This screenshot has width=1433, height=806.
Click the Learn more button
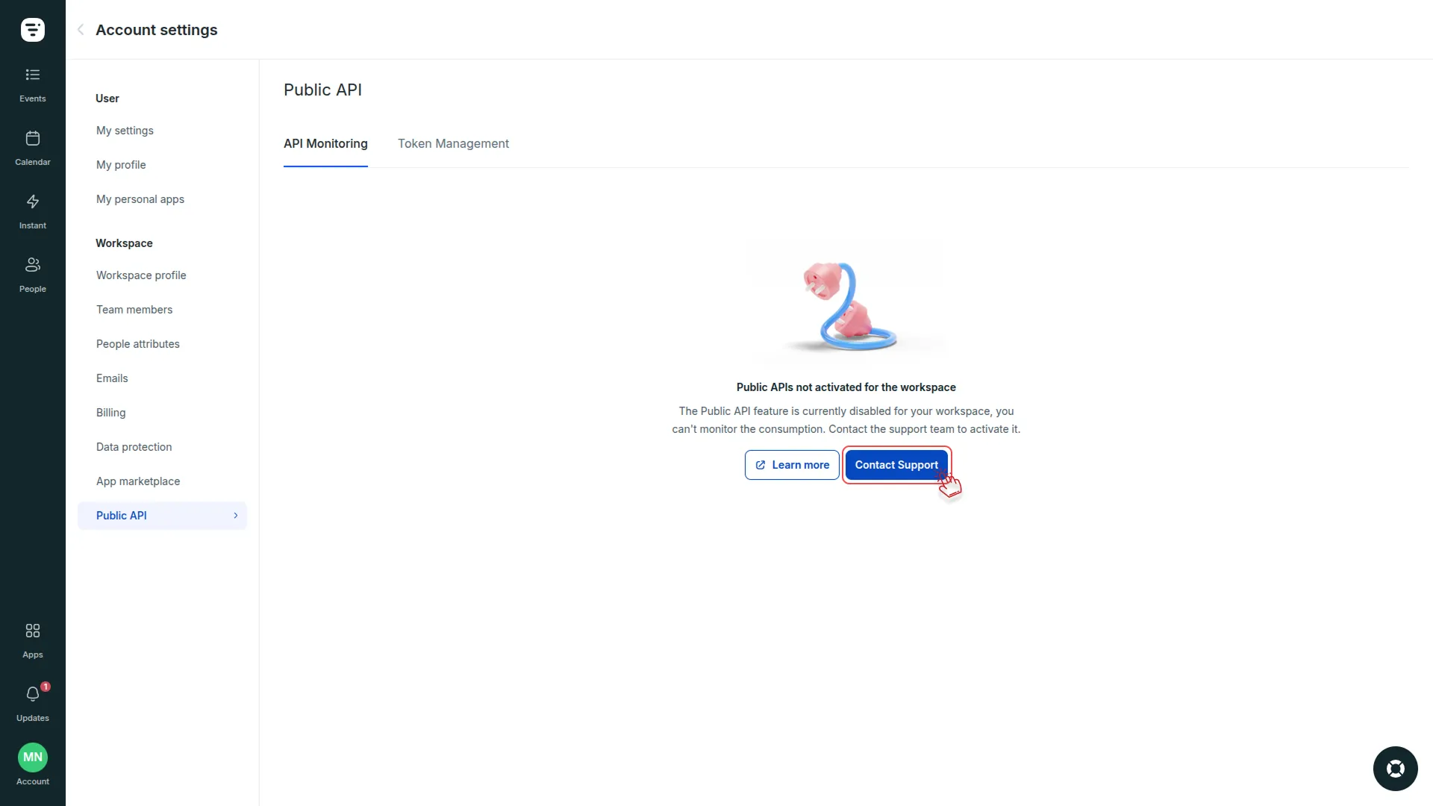click(x=791, y=464)
